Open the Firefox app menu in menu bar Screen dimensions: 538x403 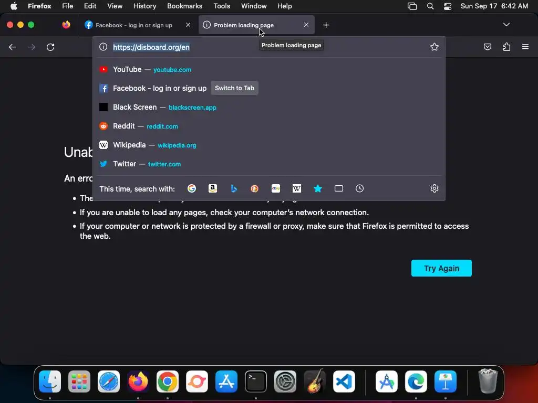pos(39,6)
